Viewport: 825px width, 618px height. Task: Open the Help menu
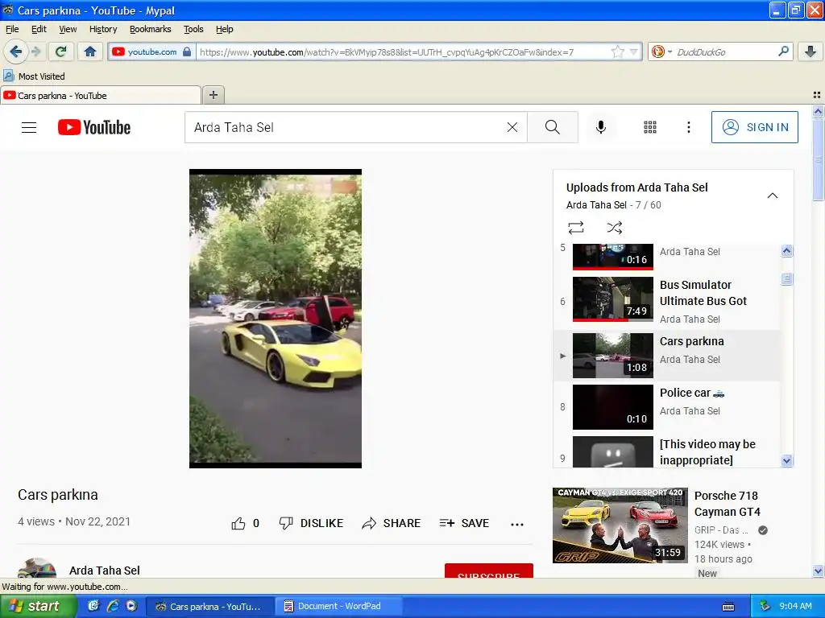point(225,29)
